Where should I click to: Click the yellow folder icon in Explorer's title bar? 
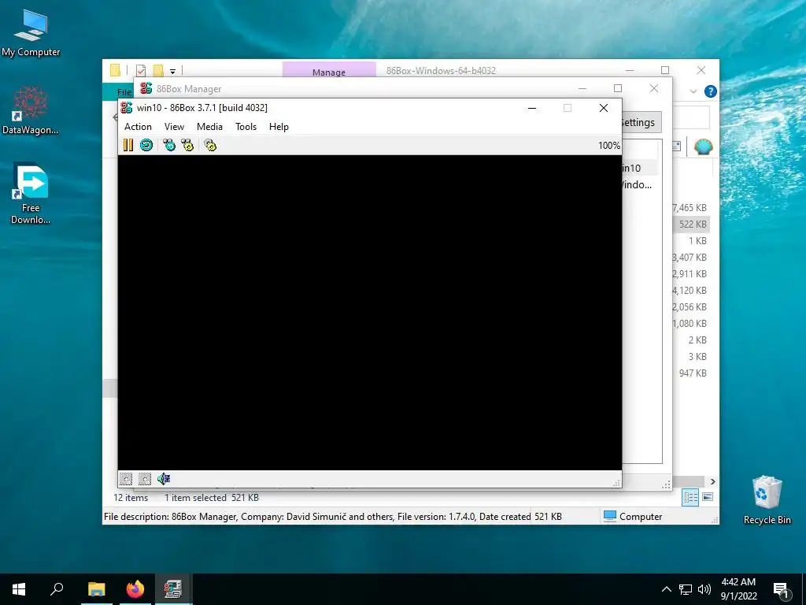click(115, 70)
